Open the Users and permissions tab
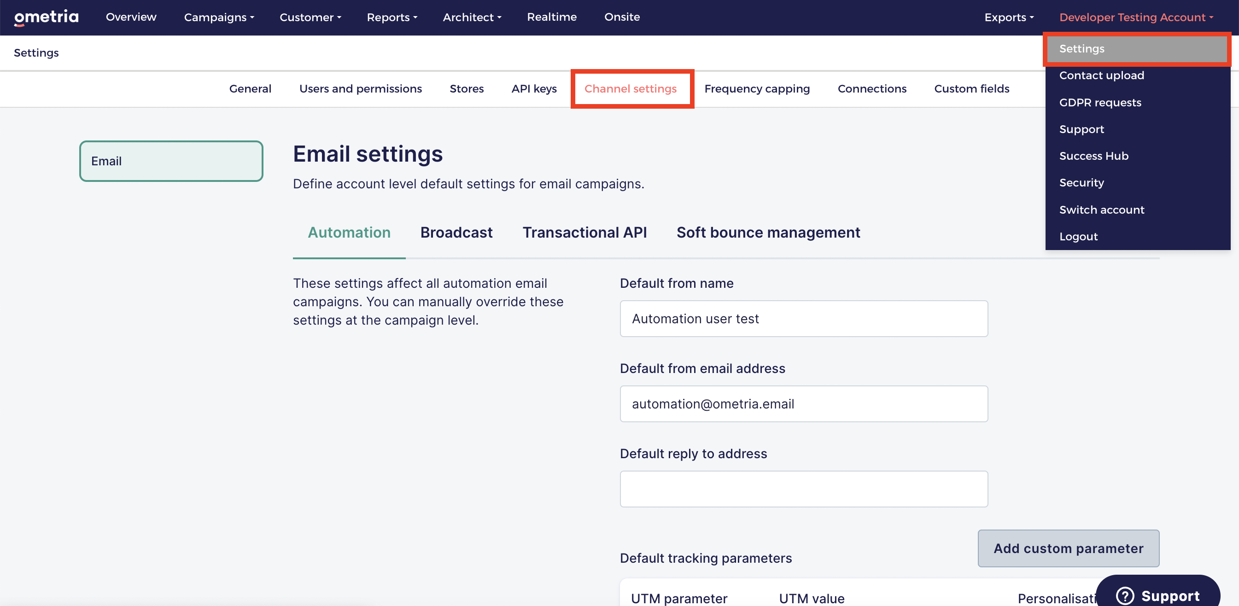Screen dimensions: 1239x606 pos(360,89)
